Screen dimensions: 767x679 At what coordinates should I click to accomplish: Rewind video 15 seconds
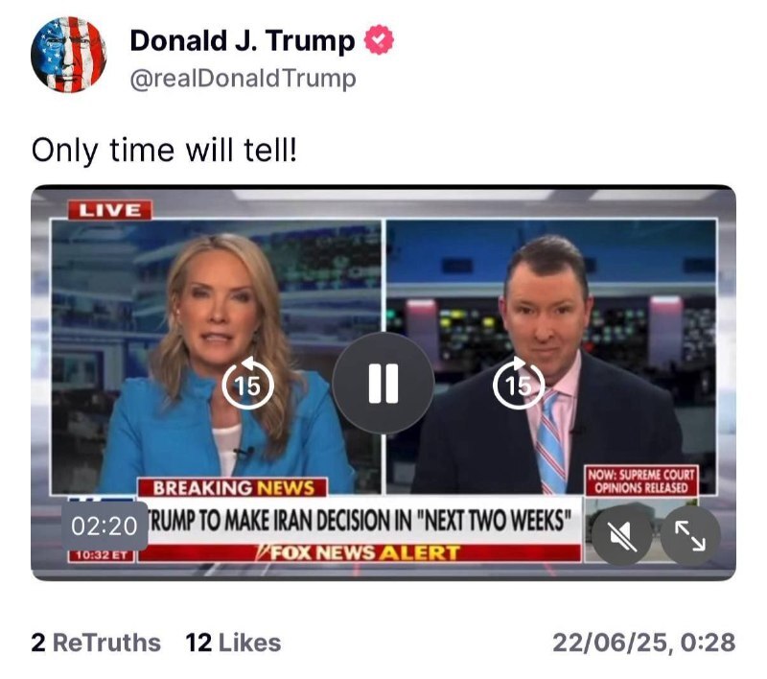[x=247, y=384]
